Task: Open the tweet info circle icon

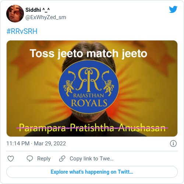Action: [173, 144]
